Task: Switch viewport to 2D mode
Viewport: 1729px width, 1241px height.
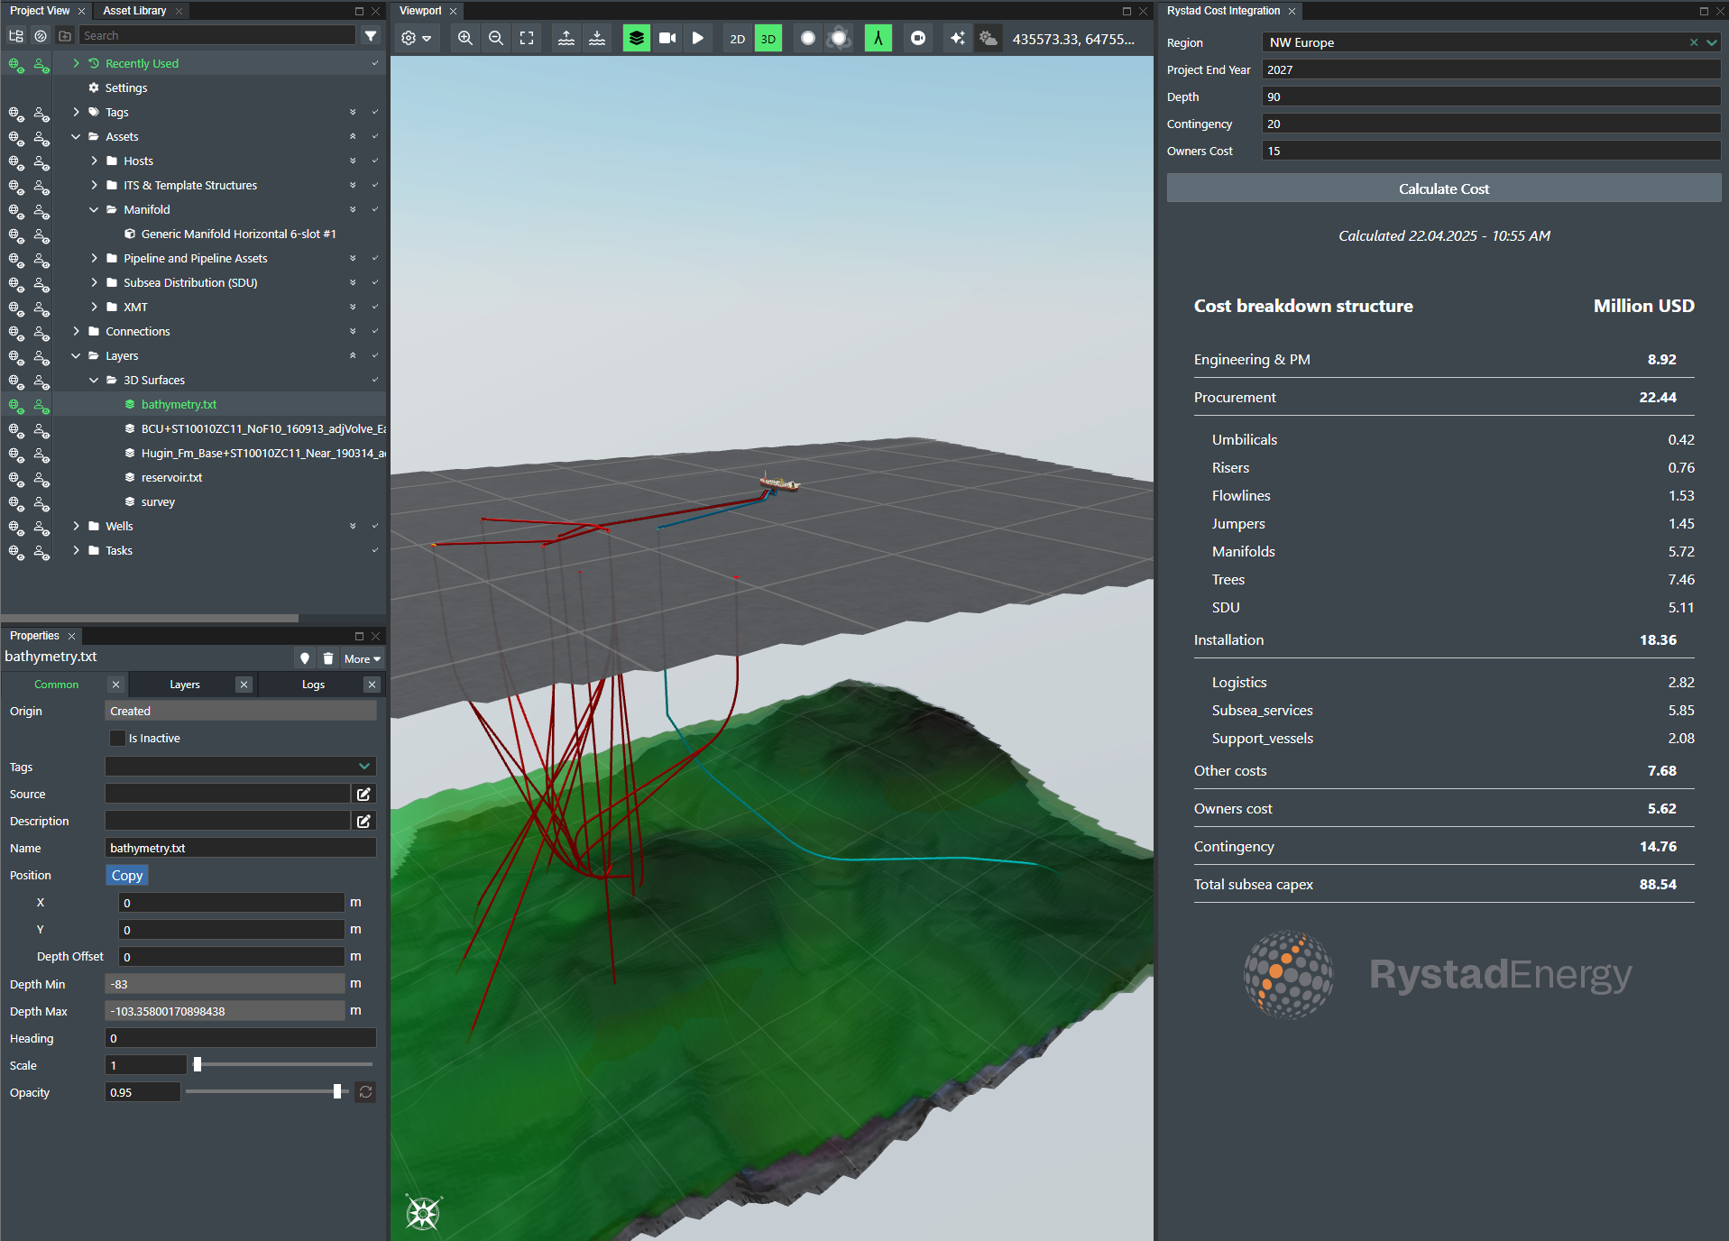Action: click(x=738, y=39)
